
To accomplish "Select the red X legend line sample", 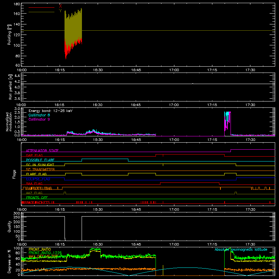I will pos(42,7).
